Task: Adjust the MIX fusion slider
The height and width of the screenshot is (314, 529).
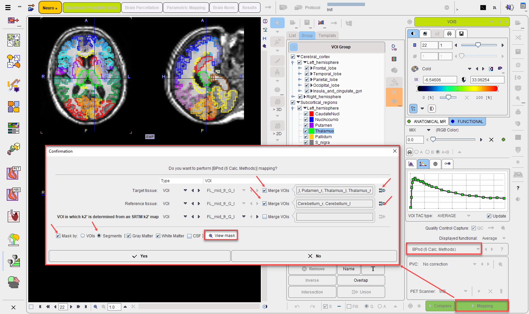Action: point(453,140)
